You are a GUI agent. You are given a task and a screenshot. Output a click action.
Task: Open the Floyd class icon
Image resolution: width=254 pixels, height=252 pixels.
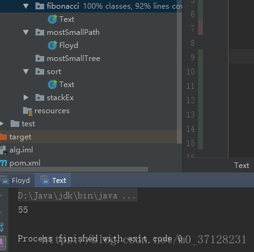[52, 45]
